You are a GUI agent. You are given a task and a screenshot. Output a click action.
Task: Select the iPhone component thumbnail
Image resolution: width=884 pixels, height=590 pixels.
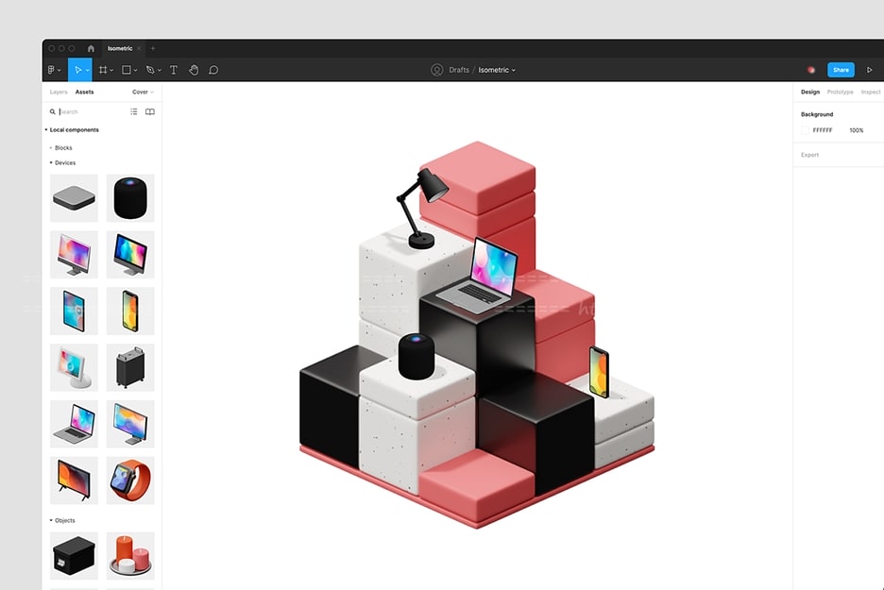click(x=130, y=311)
